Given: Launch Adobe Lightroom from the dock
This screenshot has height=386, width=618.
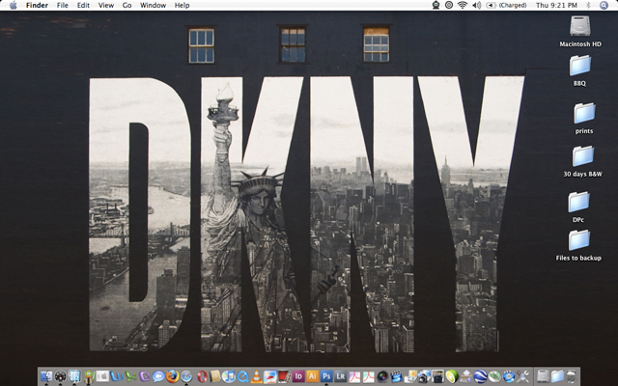Looking at the screenshot, I should [341, 376].
